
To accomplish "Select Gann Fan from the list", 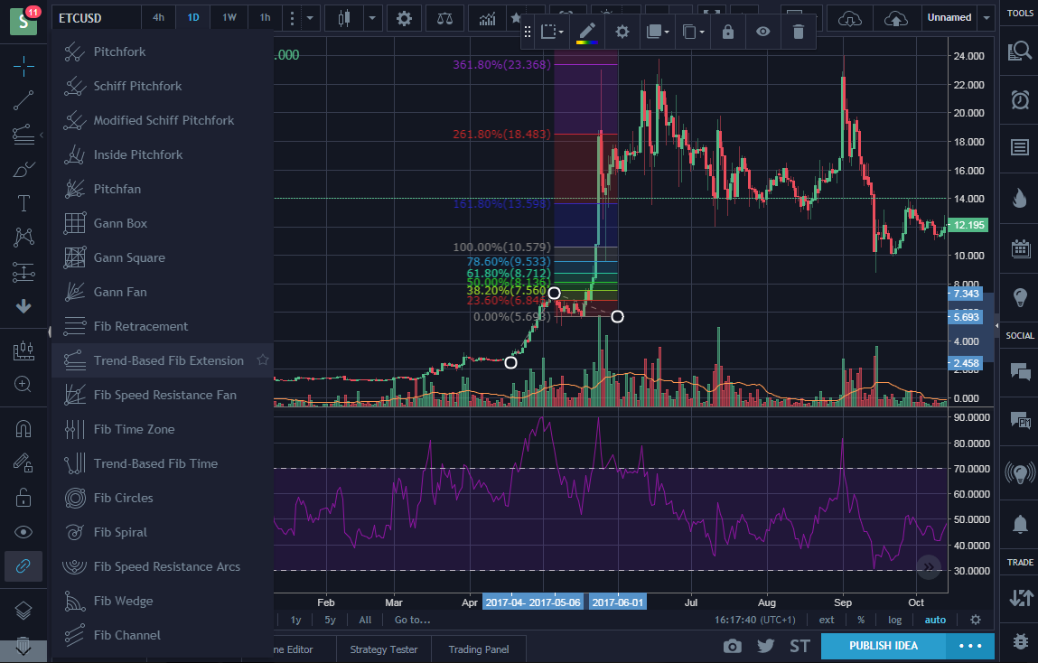I will coord(163,293).
